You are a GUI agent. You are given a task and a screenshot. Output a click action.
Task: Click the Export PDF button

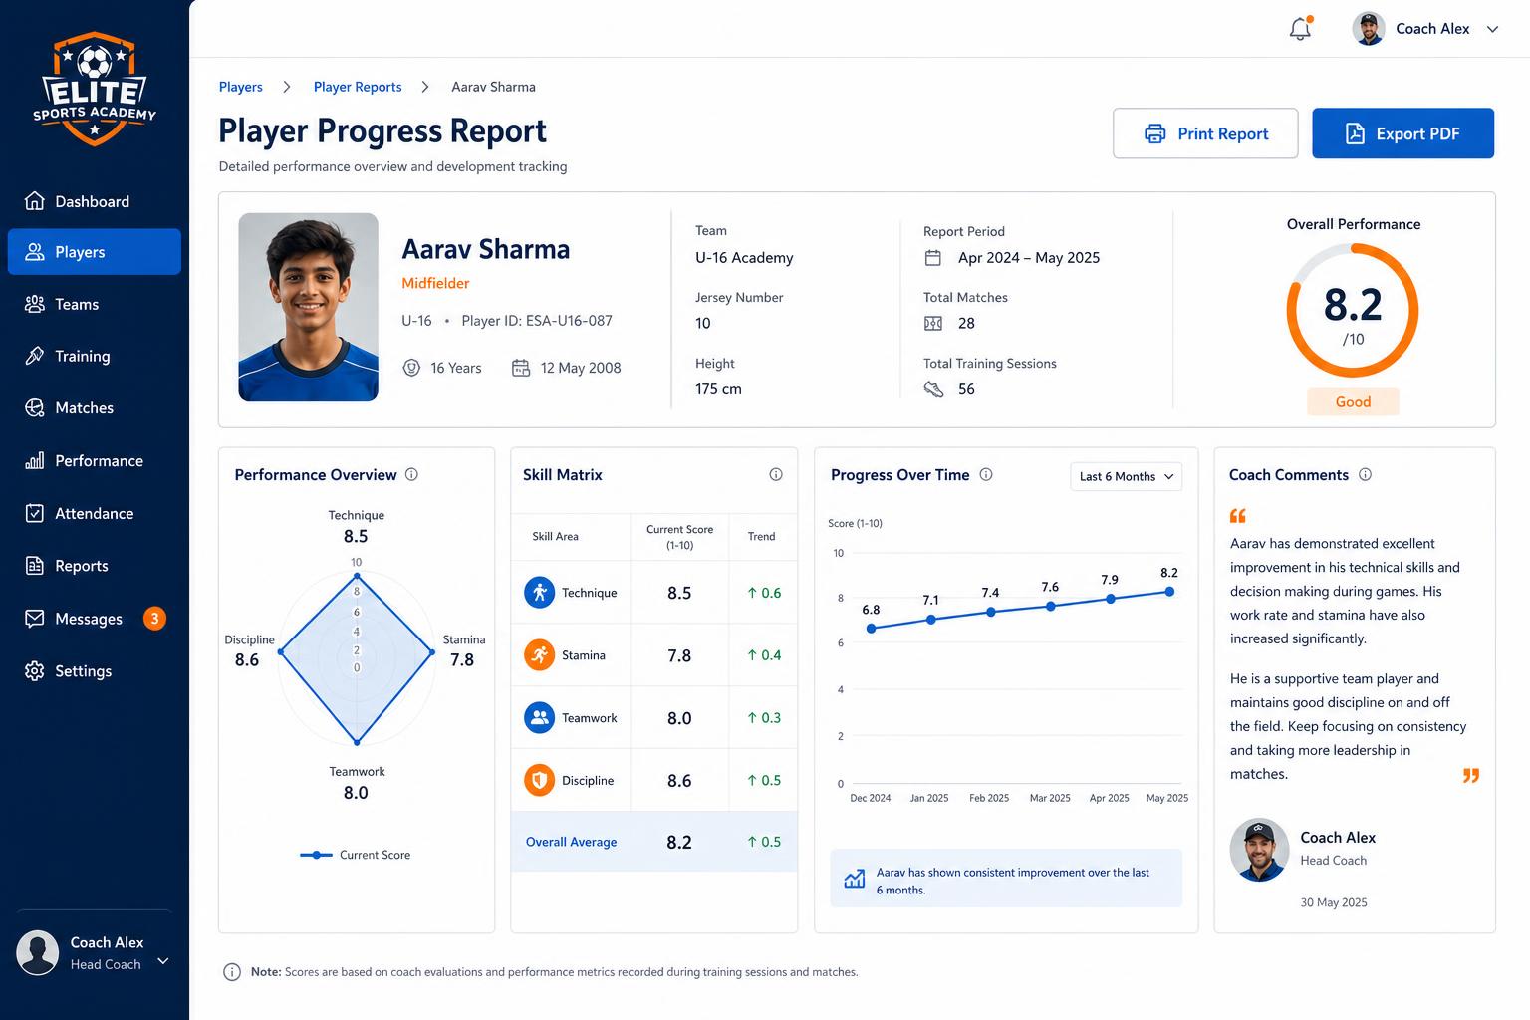[1402, 133]
